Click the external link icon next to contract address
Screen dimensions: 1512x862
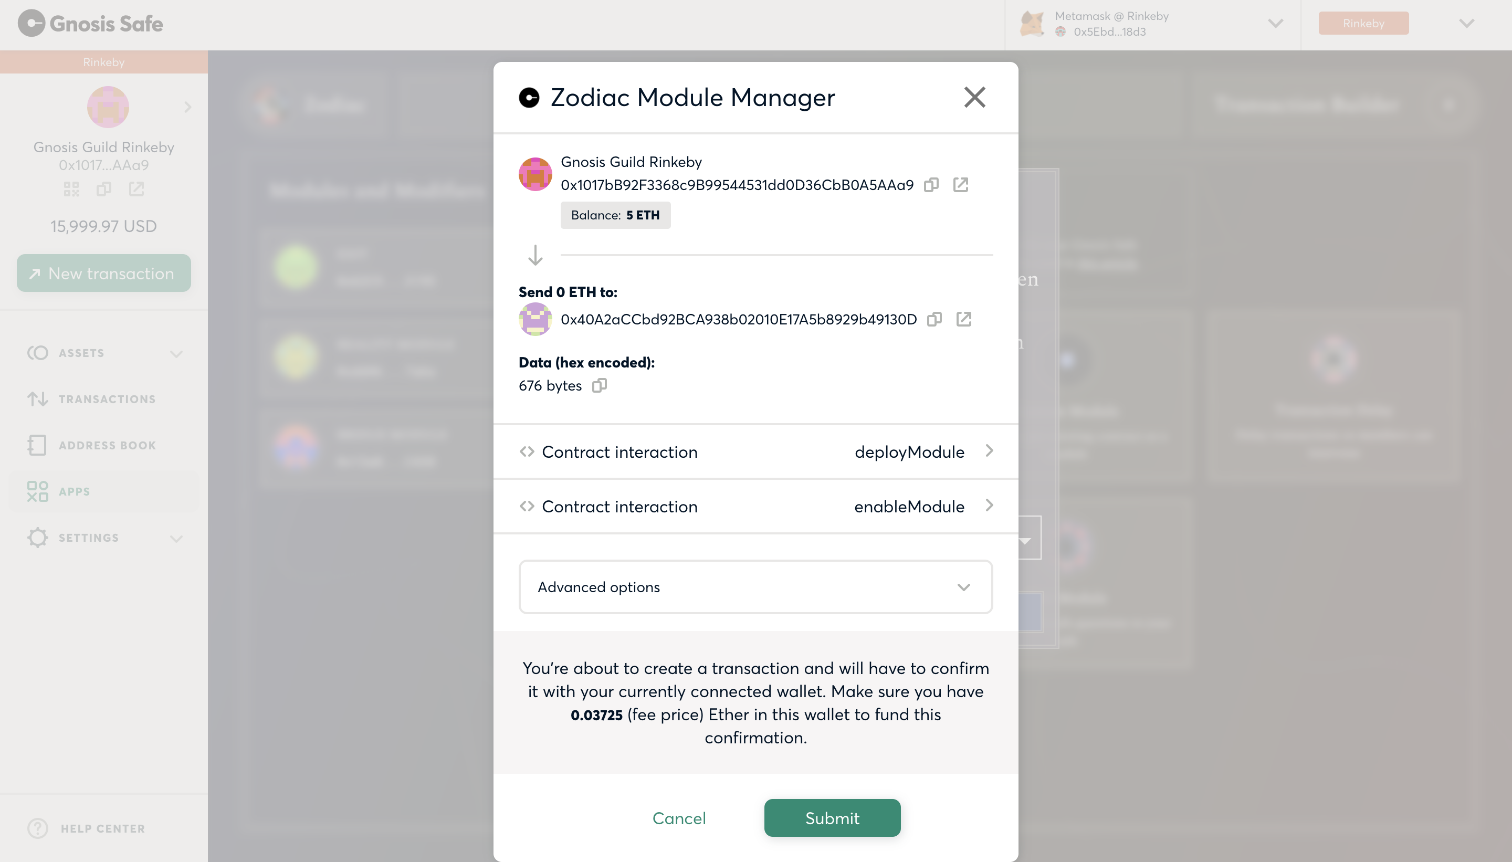click(964, 319)
